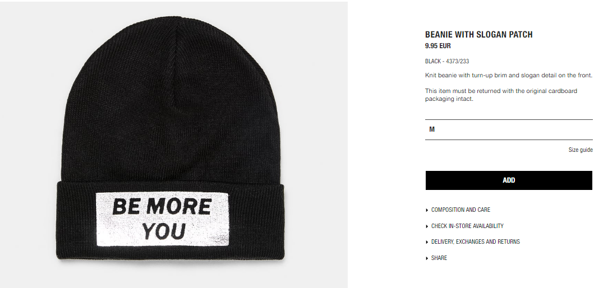Click the knit beanie description text

pyautogui.click(x=508, y=75)
